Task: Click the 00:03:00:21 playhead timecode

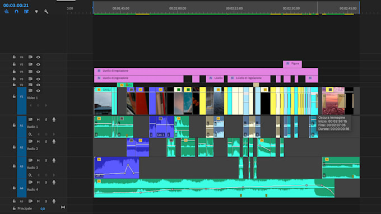Action: 16,5
